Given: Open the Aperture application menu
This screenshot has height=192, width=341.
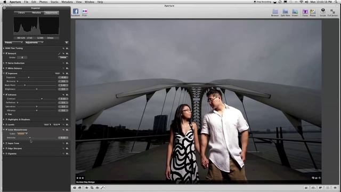Looking at the screenshot, I should tap(15, 2).
